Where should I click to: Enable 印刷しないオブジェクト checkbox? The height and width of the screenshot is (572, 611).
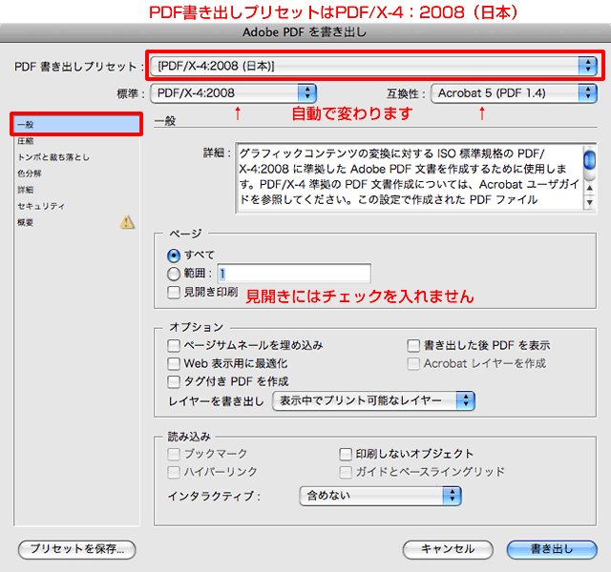coord(347,455)
